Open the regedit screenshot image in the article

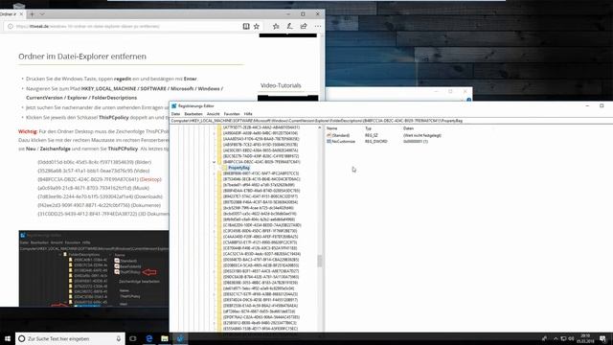pos(94,268)
